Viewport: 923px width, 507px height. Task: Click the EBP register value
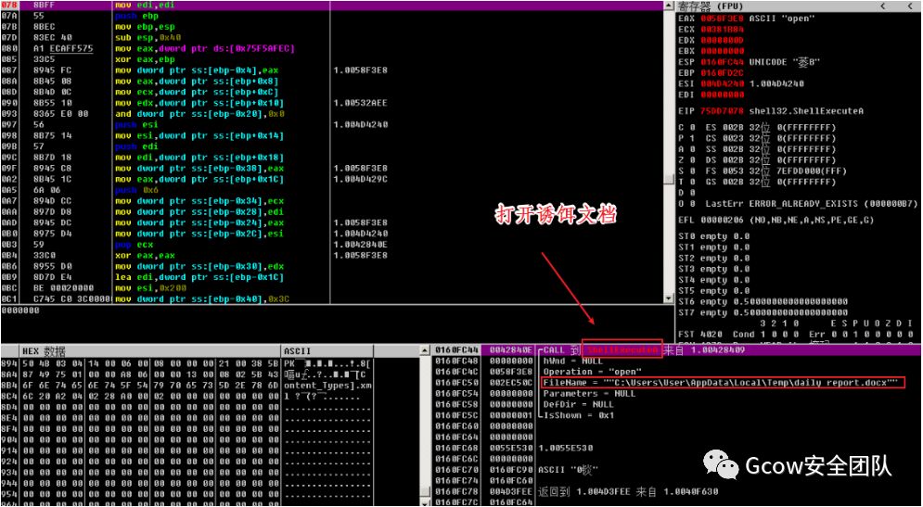(723, 73)
